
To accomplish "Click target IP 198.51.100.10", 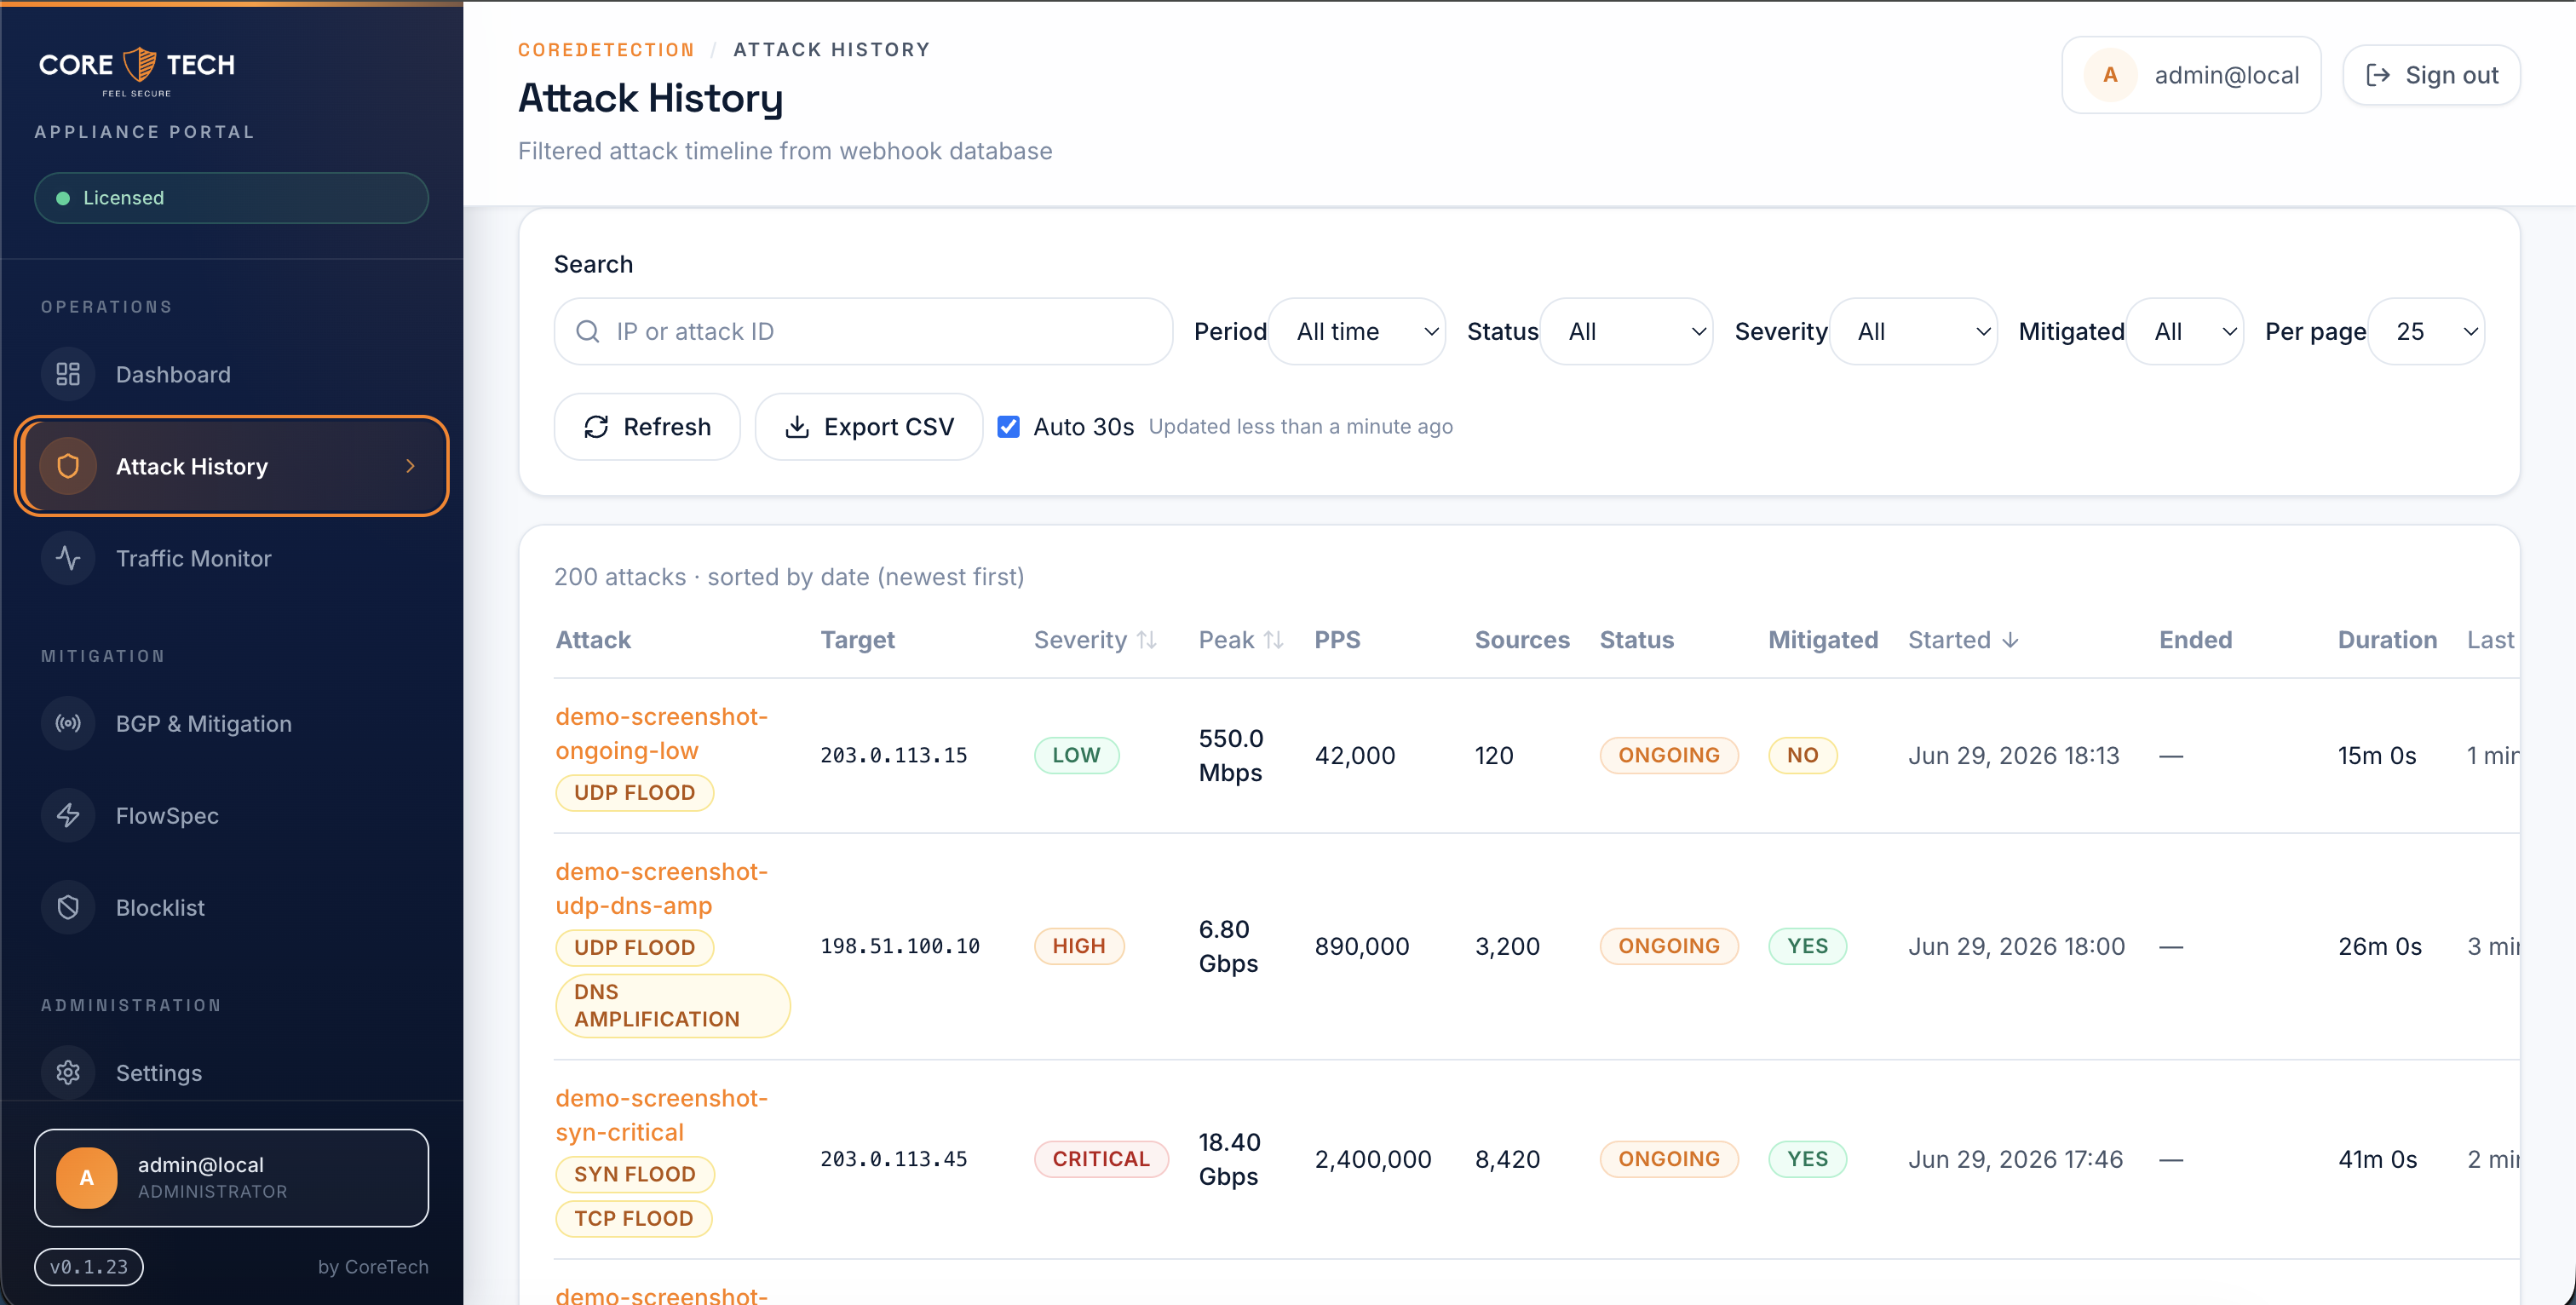I will (900, 946).
